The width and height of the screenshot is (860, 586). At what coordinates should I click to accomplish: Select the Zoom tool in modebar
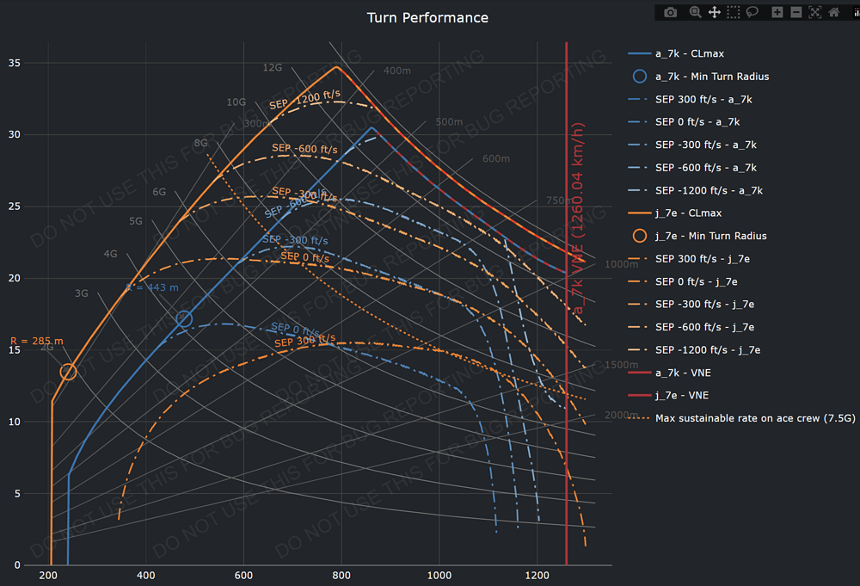695,12
